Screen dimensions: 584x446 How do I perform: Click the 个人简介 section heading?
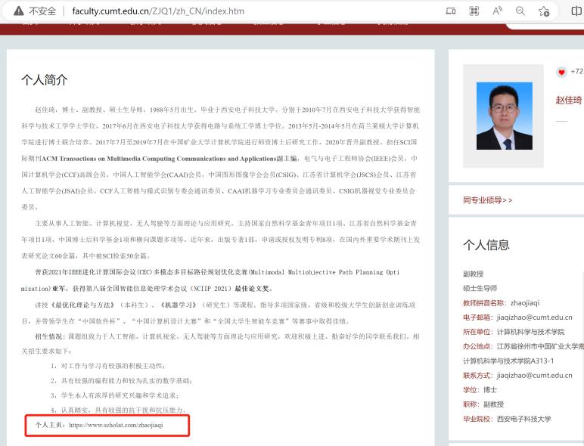coord(45,79)
